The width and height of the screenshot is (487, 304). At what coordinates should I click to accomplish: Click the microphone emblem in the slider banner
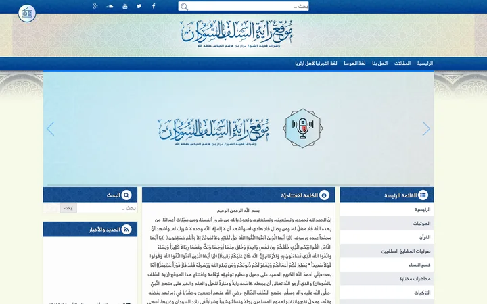point(303,128)
